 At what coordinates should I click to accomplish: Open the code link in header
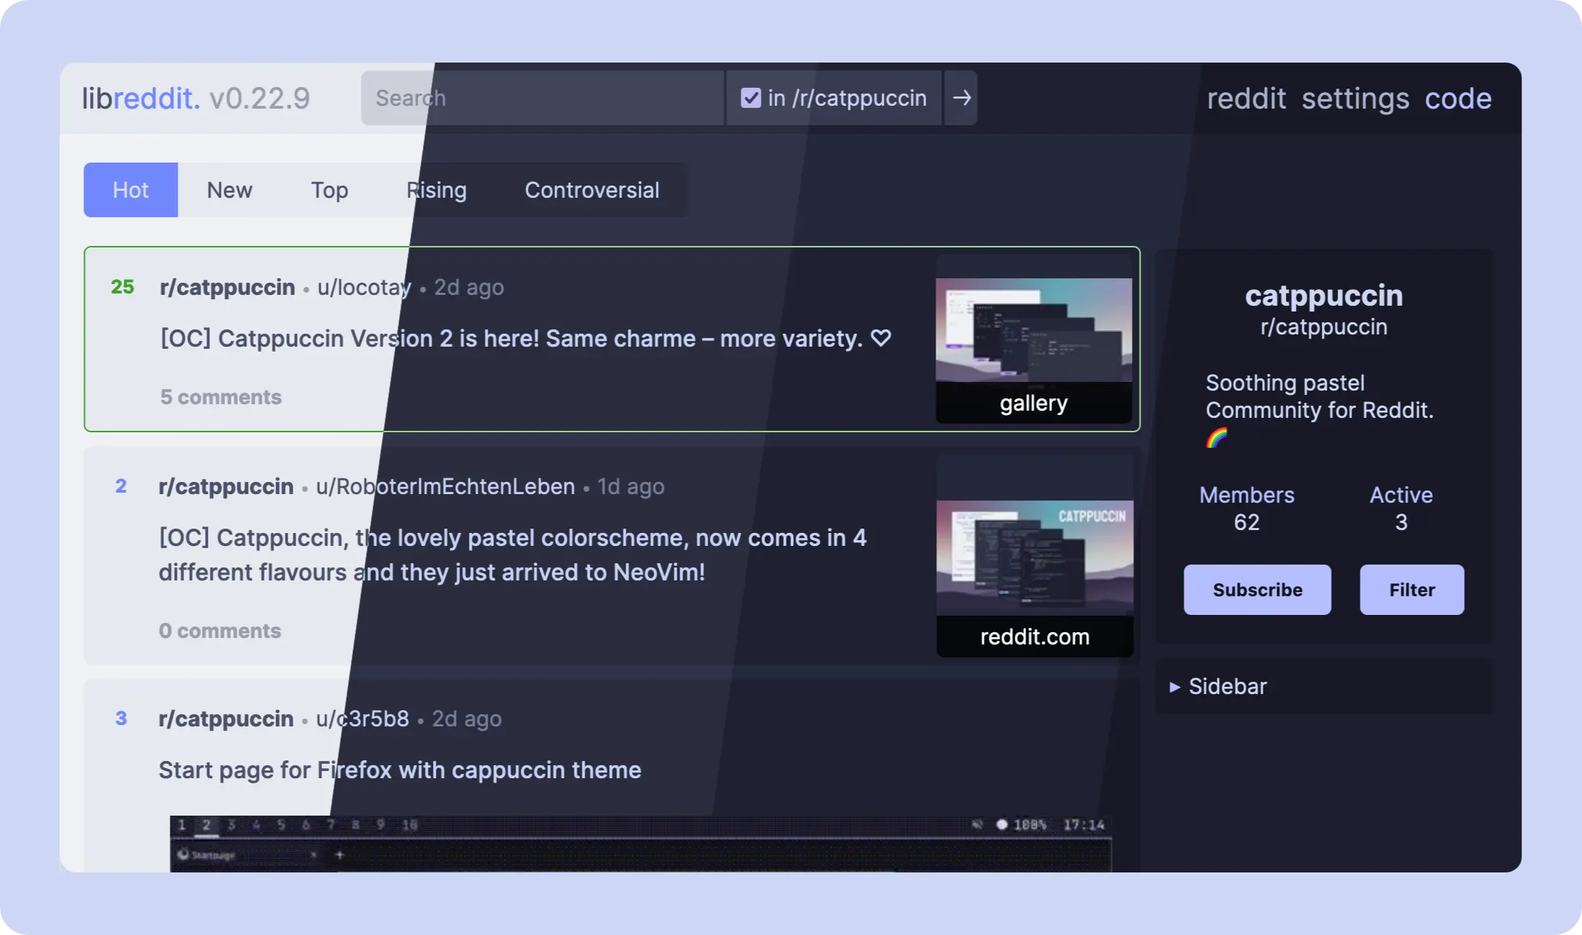(1458, 99)
